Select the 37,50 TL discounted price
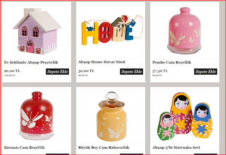226x155 pixels. pyautogui.click(x=160, y=71)
